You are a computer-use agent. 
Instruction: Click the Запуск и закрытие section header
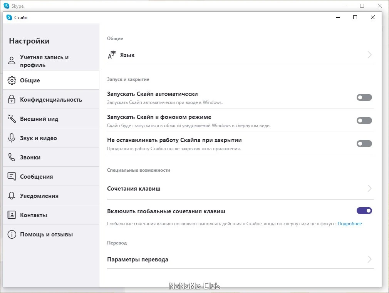point(128,79)
